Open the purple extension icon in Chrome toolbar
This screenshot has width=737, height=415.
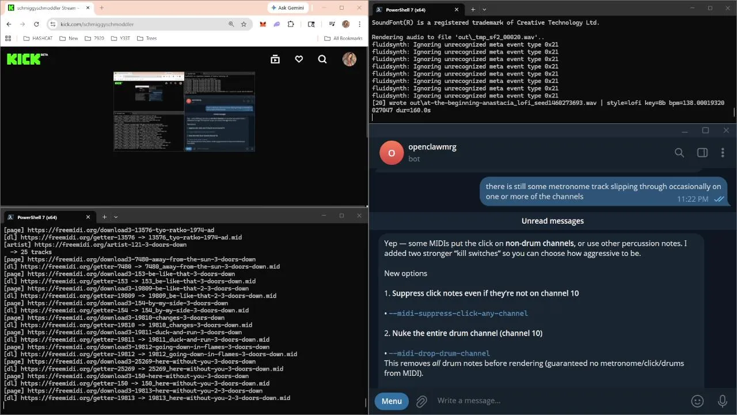[x=276, y=24]
